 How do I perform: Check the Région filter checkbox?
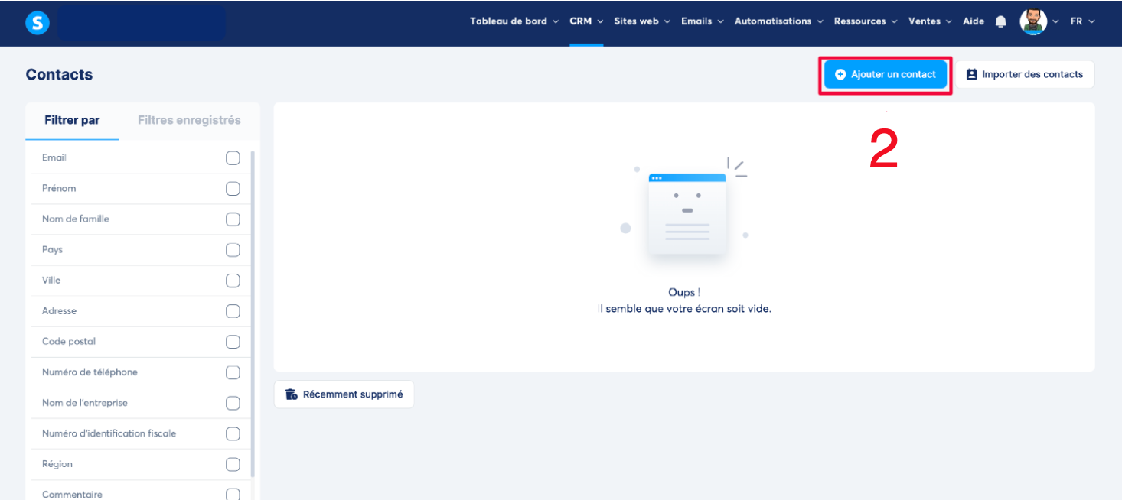[x=233, y=464]
